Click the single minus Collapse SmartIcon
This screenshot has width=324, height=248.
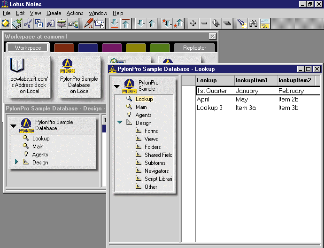[204, 23]
